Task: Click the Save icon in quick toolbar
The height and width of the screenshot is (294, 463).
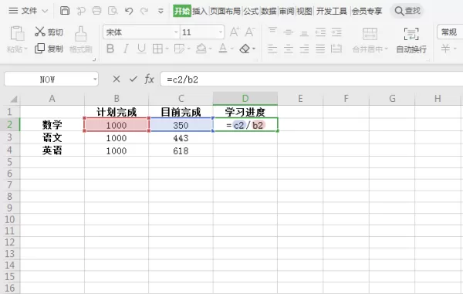Action: click(x=65, y=11)
